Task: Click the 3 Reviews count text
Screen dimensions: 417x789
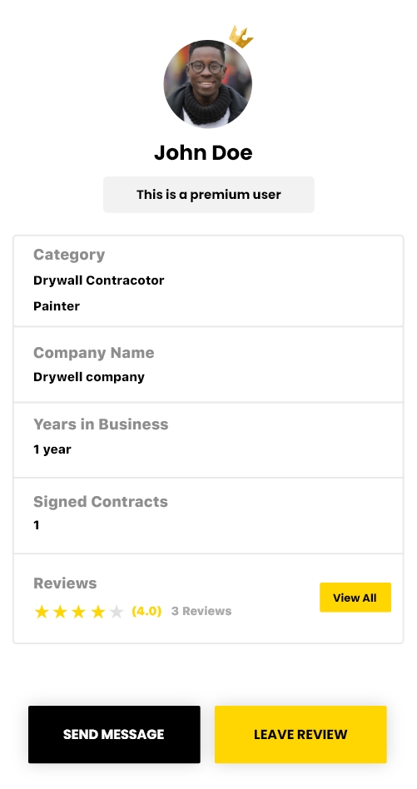Action: (x=201, y=612)
